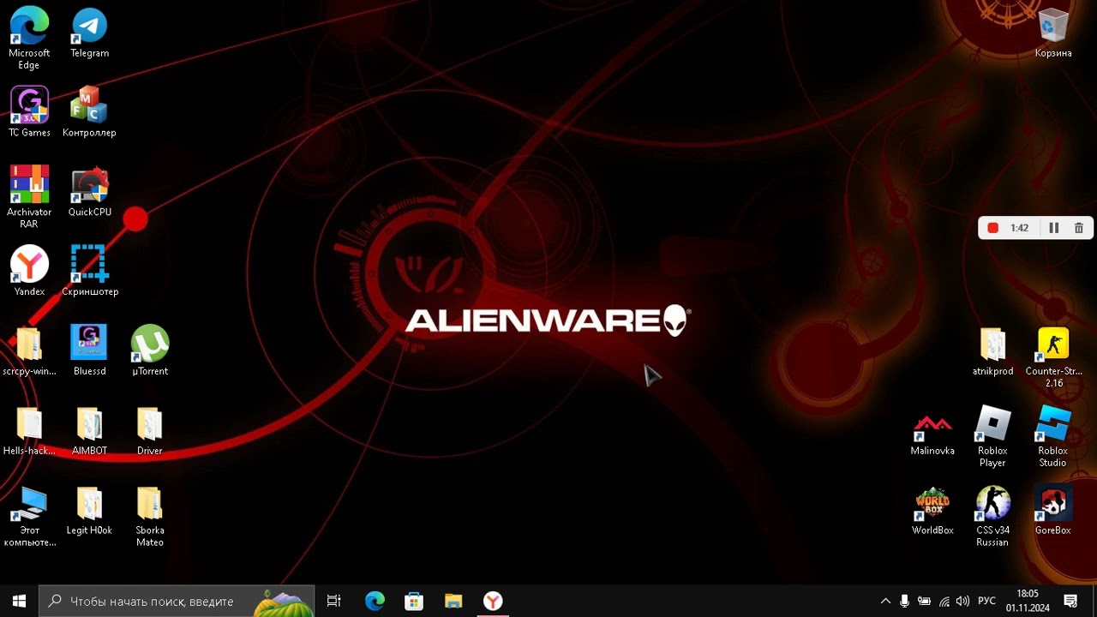The height and width of the screenshot is (617, 1097).
Task: Open the clock and calendar flyout
Action: point(1028,601)
